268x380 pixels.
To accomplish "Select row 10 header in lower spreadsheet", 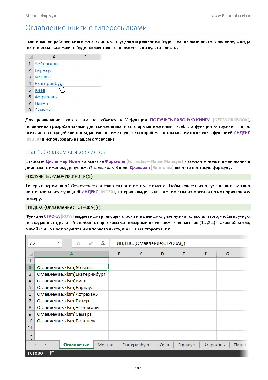I will point(30,321).
